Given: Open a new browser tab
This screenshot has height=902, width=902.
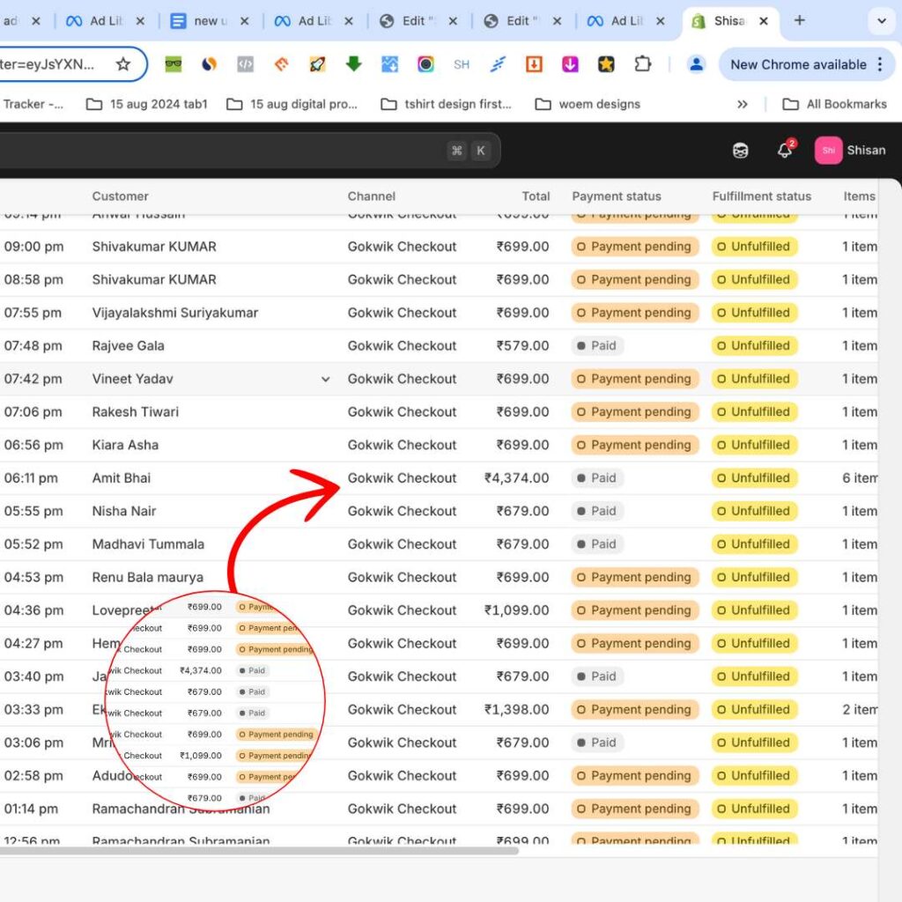Looking at the screenshot, I should [x=799, y=21].
